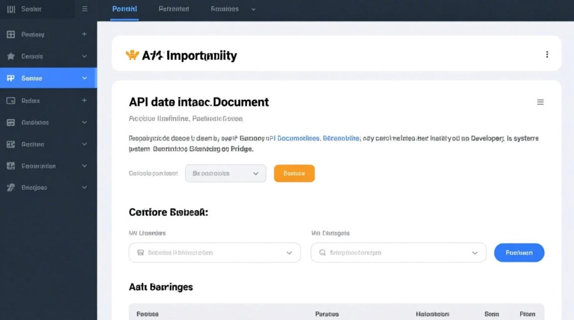This screenshot has height=320, width=574.
Task: Click the hamburger menu icon in sidebar header
Action: coord(85,9)
